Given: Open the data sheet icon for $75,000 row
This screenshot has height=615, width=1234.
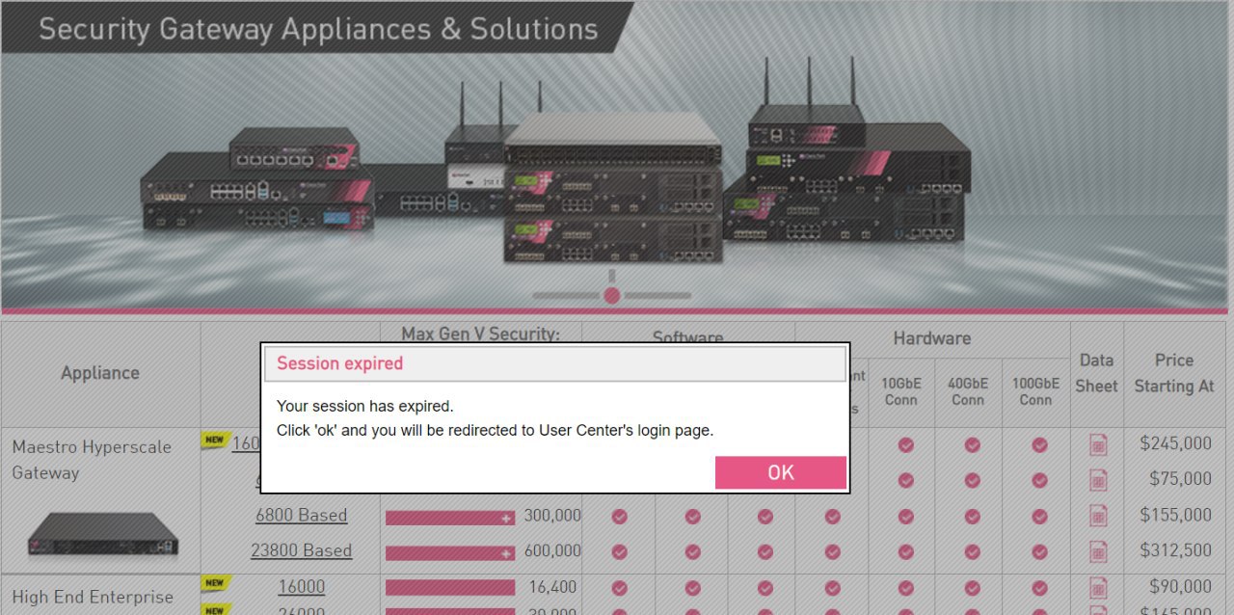Looking at the screenshot, I should pyautogui.click(x=1098, y=480).
